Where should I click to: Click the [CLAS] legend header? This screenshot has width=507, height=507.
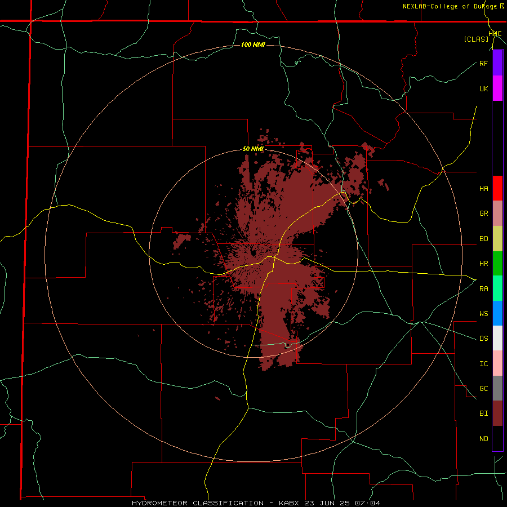coord(476,39)
